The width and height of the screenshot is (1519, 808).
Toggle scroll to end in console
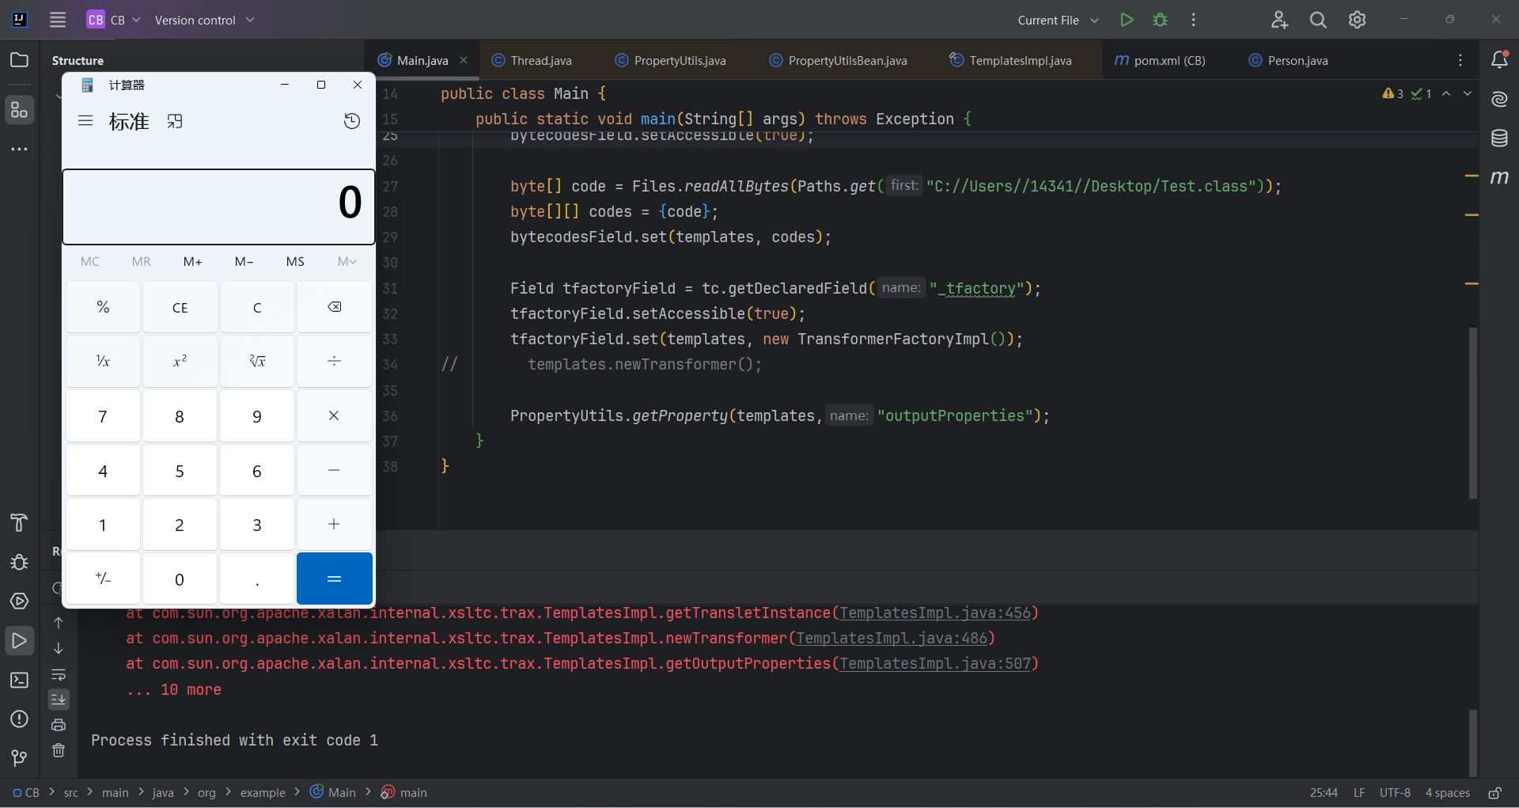(59, 700)
